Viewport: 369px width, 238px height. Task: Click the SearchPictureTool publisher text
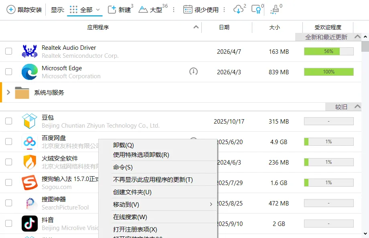(65, 207)
